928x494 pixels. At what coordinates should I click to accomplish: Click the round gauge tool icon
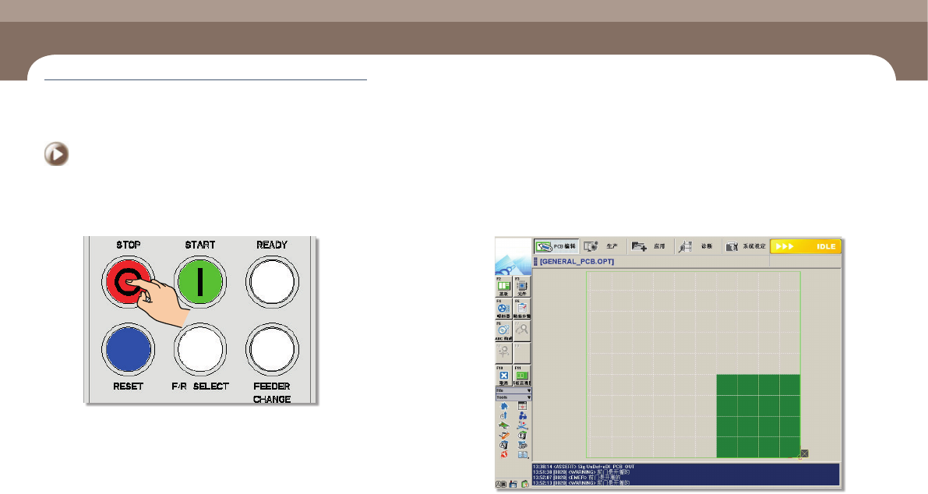point(522,436)
